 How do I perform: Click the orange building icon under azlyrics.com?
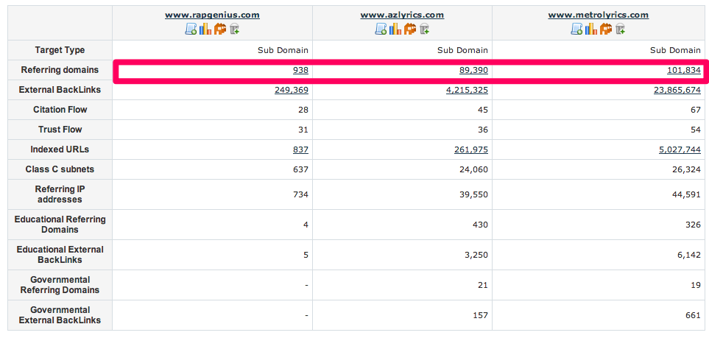point(409,29)
